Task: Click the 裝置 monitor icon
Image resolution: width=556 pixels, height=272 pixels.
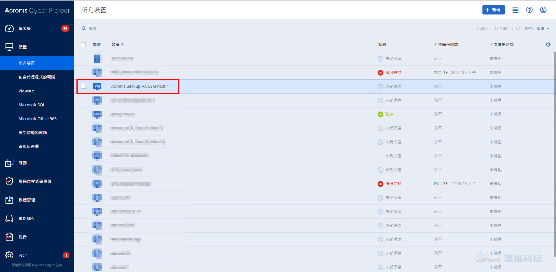Action: point(9,47)
